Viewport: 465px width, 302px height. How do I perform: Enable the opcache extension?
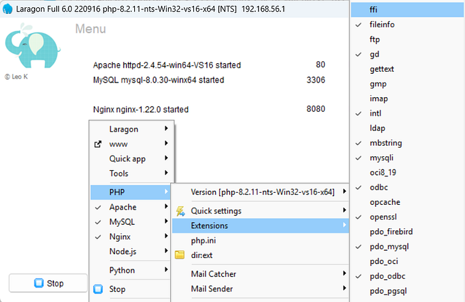click(x=407, y=202)
